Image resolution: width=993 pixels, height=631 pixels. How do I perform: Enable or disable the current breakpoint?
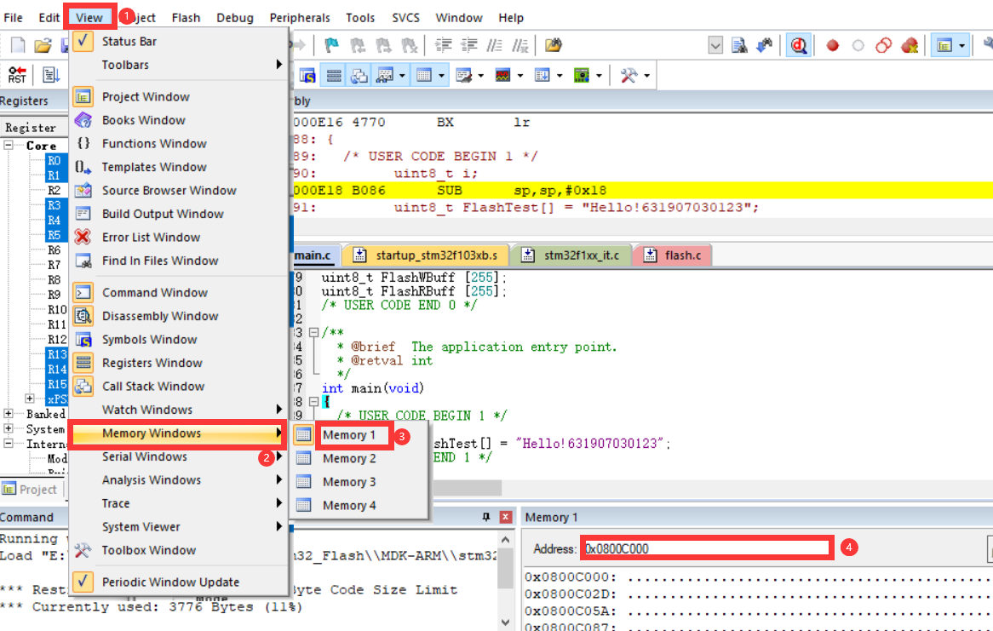click(x=858, y=45)
